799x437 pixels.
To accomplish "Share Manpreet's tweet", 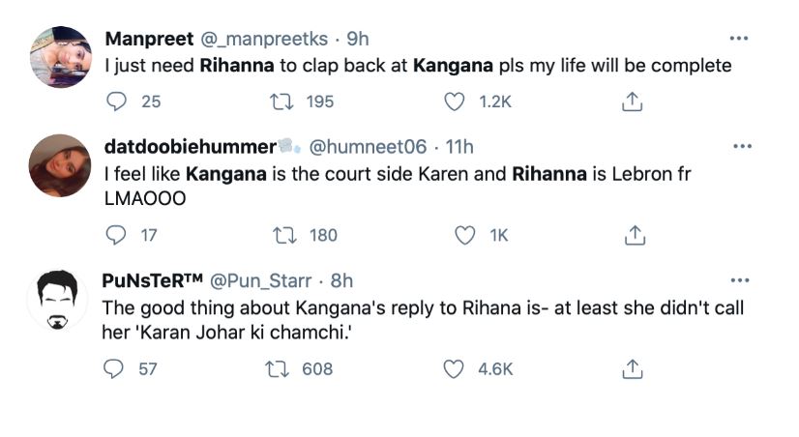I will pyautogui.click(x=632, y=101).
